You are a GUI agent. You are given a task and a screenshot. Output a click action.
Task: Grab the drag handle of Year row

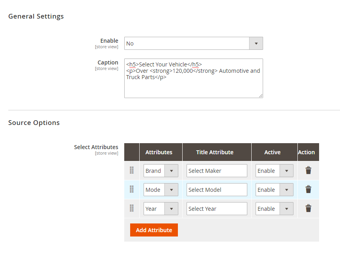(132, 208)
